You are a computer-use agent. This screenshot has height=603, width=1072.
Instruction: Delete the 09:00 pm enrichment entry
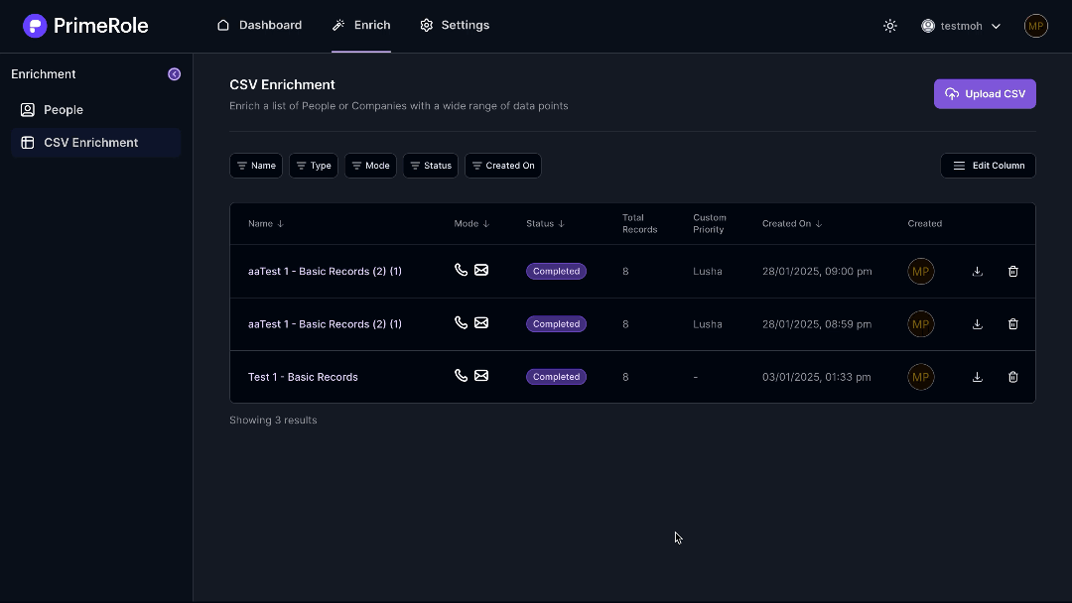[1013, 272]
